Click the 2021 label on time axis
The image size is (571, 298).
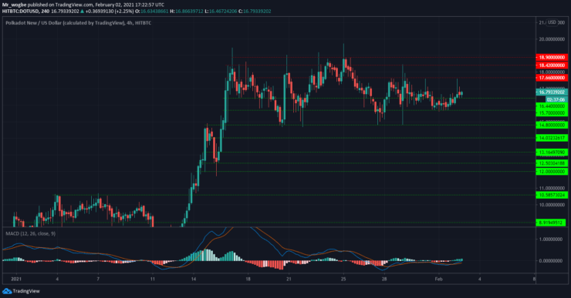16,279
